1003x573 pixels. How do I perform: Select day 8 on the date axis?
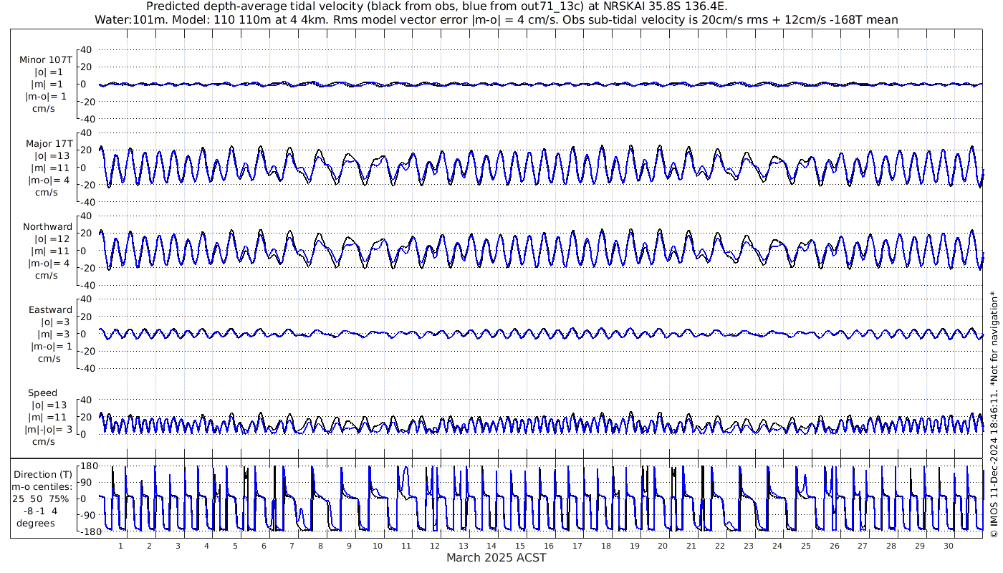click(320, 546)
